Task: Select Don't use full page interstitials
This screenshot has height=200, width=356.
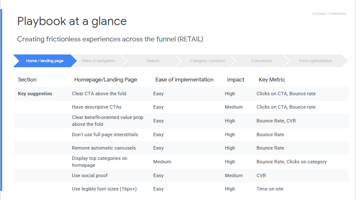Action: [105, 134]
